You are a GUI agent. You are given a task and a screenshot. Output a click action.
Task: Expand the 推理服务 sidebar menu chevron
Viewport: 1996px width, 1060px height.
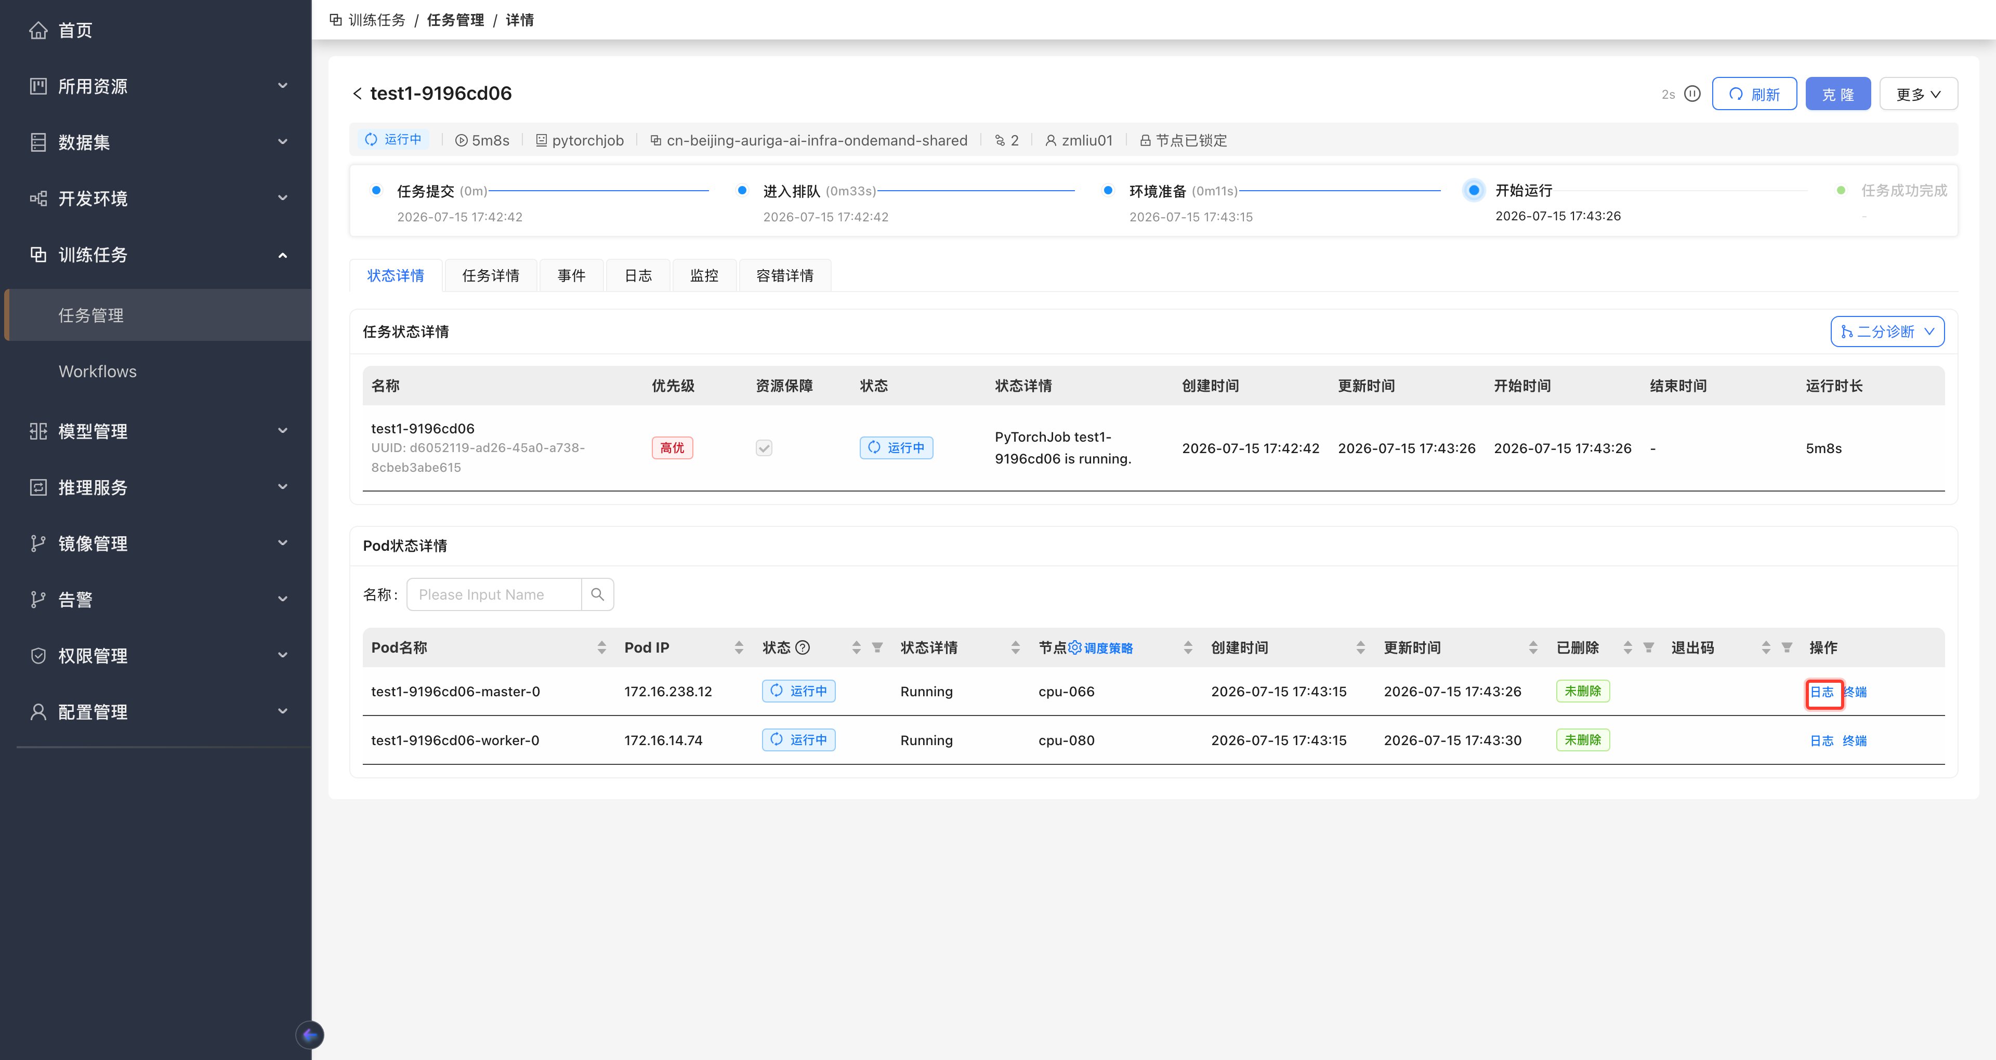point(283,487)
